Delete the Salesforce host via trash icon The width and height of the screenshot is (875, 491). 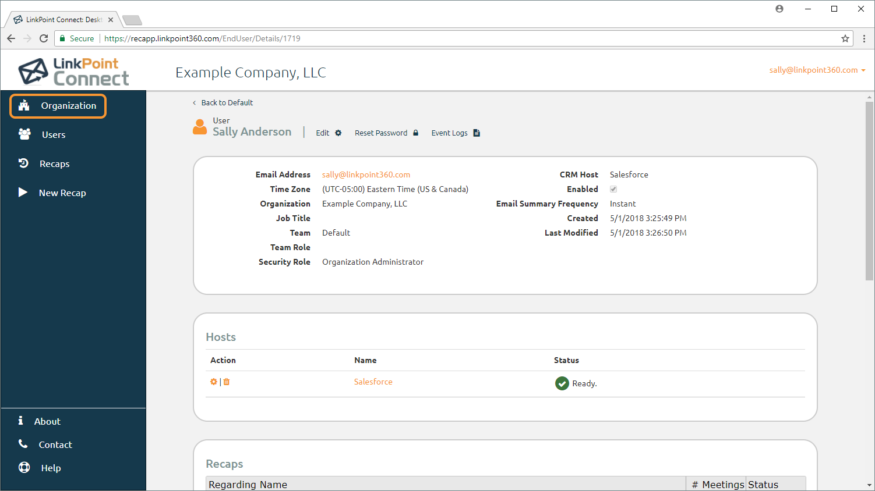pos(227,382)
